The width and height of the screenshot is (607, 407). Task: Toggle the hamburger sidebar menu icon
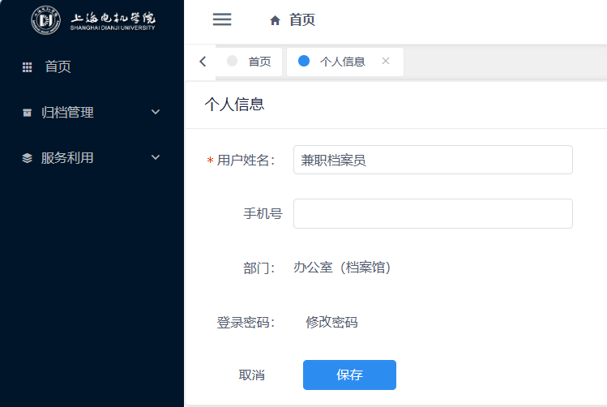[221, 19]
